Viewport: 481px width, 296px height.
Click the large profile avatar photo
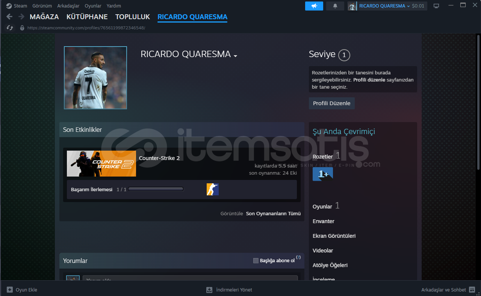[95, 78]
